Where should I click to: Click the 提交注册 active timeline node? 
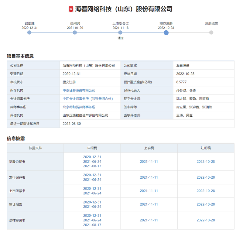coord(166,33)
